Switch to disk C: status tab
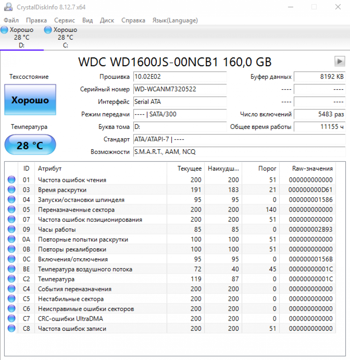This screenshot has height=360, width=350. tap(65, 37)
